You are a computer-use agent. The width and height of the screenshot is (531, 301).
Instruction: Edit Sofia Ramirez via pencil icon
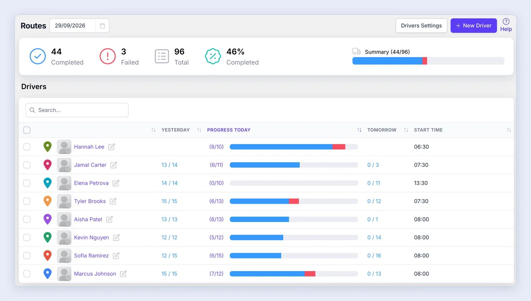116,256
